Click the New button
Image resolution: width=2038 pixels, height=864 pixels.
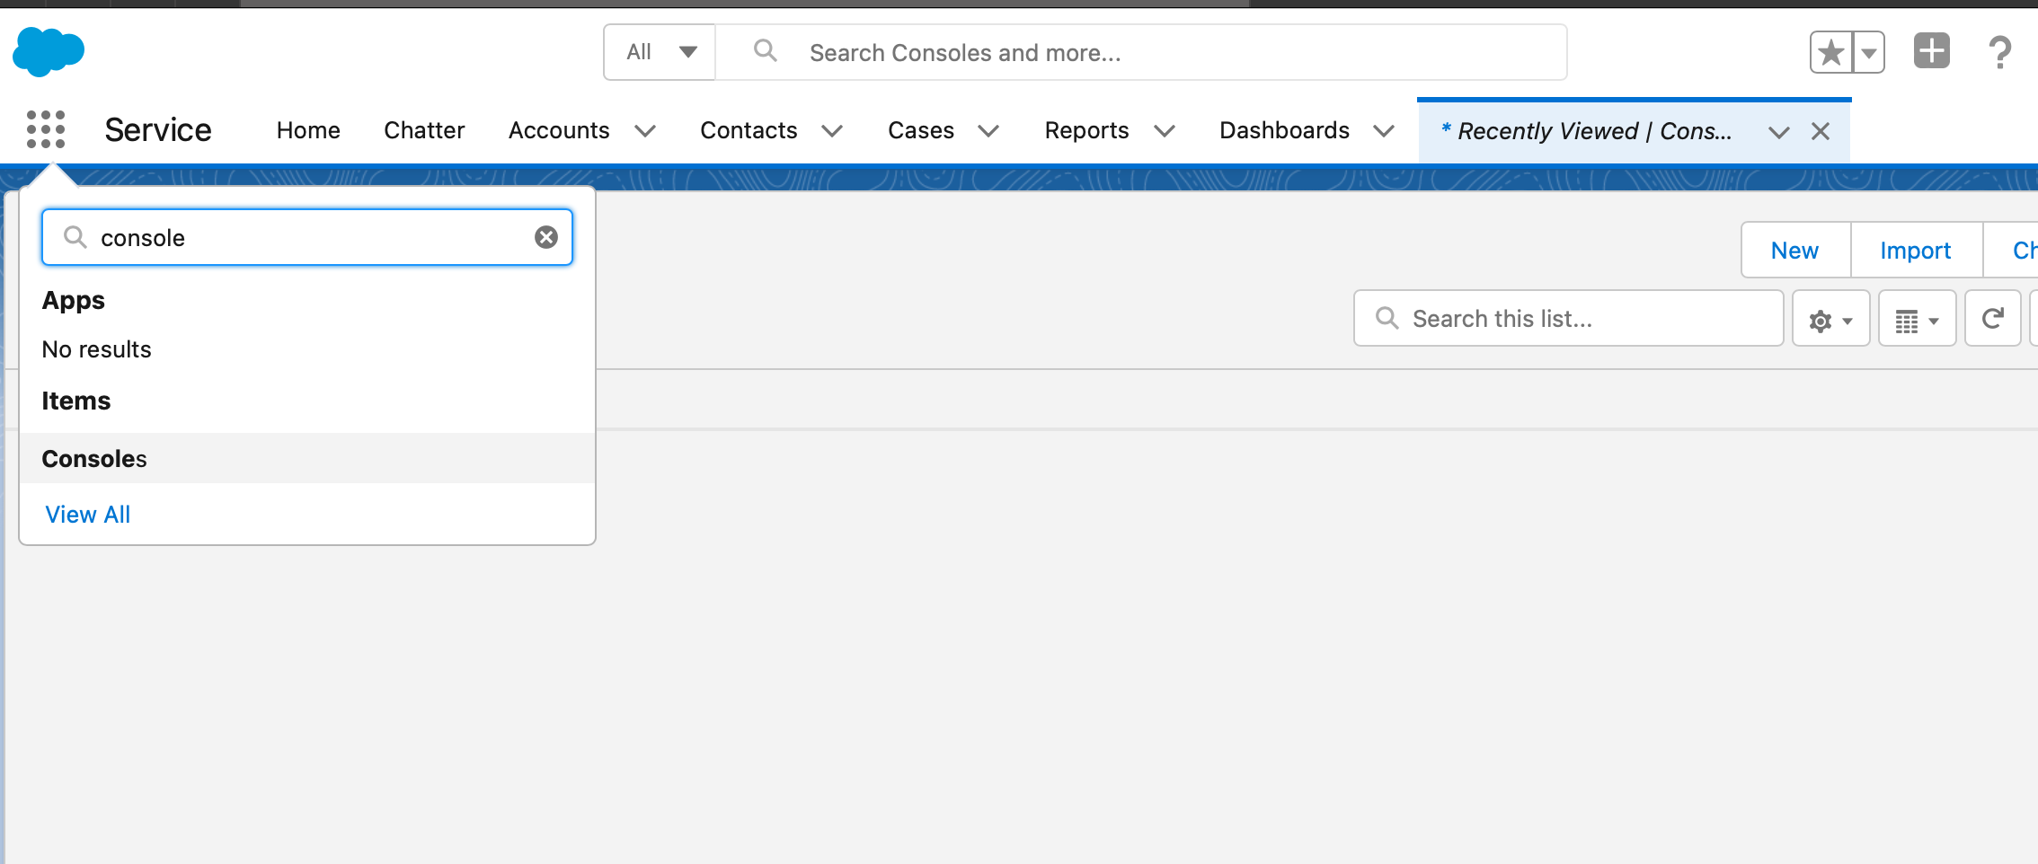tap(1794, 251)
